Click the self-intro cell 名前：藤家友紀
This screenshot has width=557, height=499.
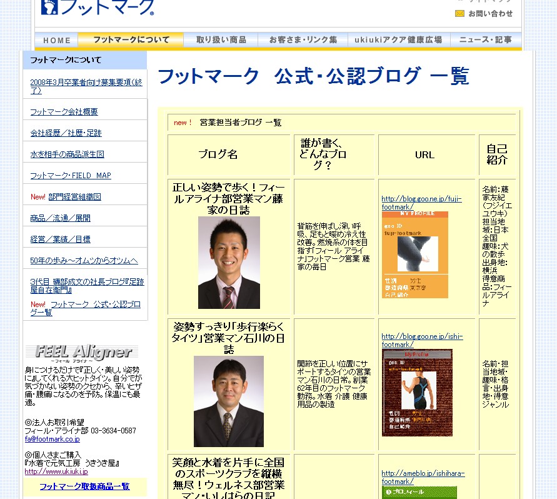pyautogui.click(x=497, y=246)
